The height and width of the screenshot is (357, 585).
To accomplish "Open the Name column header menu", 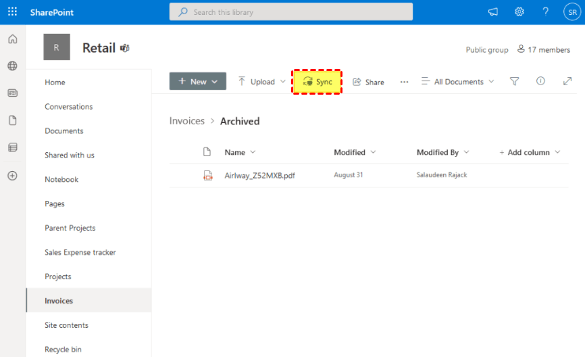I will (x=240, y=152).
